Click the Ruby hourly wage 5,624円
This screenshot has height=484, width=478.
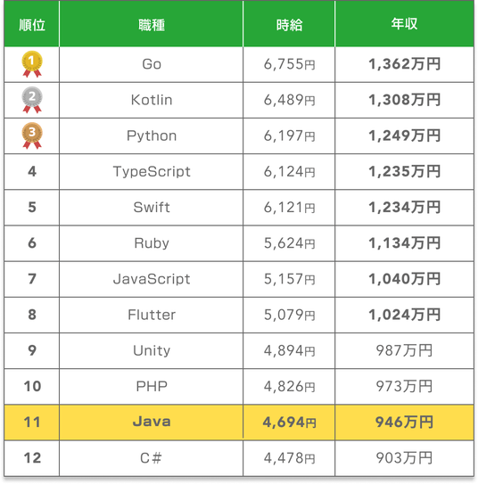(x=289, y=243)
